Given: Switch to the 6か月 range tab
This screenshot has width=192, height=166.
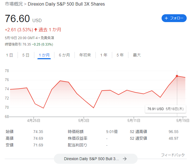Looking at the screenshot, I should (64, 55).
